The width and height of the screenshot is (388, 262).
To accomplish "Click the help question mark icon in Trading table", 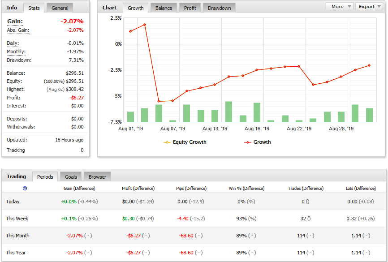I will click(25, 189).
